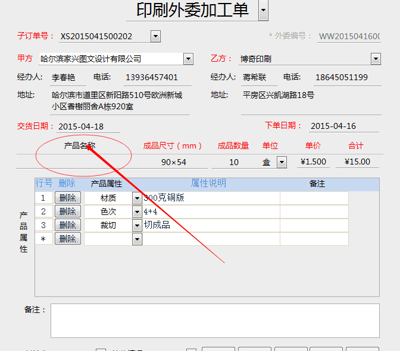The height and width of the screenshot is (351, 400).
Task: Delete row 1 with the 删除 button
Action: (x=67, y=198)
